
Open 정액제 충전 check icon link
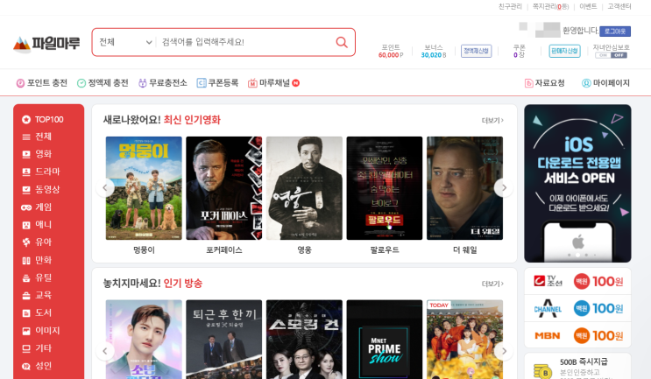point(103,83)
